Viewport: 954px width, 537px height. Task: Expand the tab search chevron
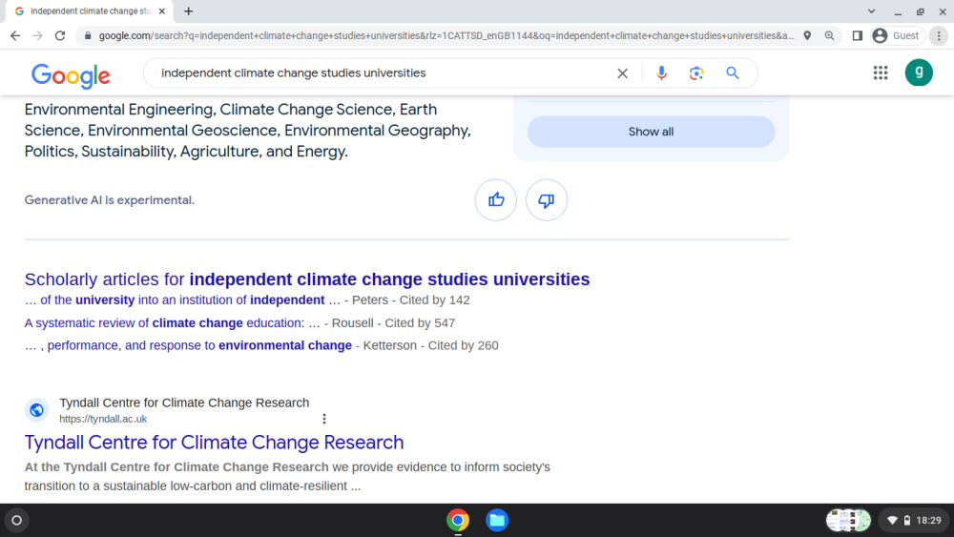[x=871, y=10]
